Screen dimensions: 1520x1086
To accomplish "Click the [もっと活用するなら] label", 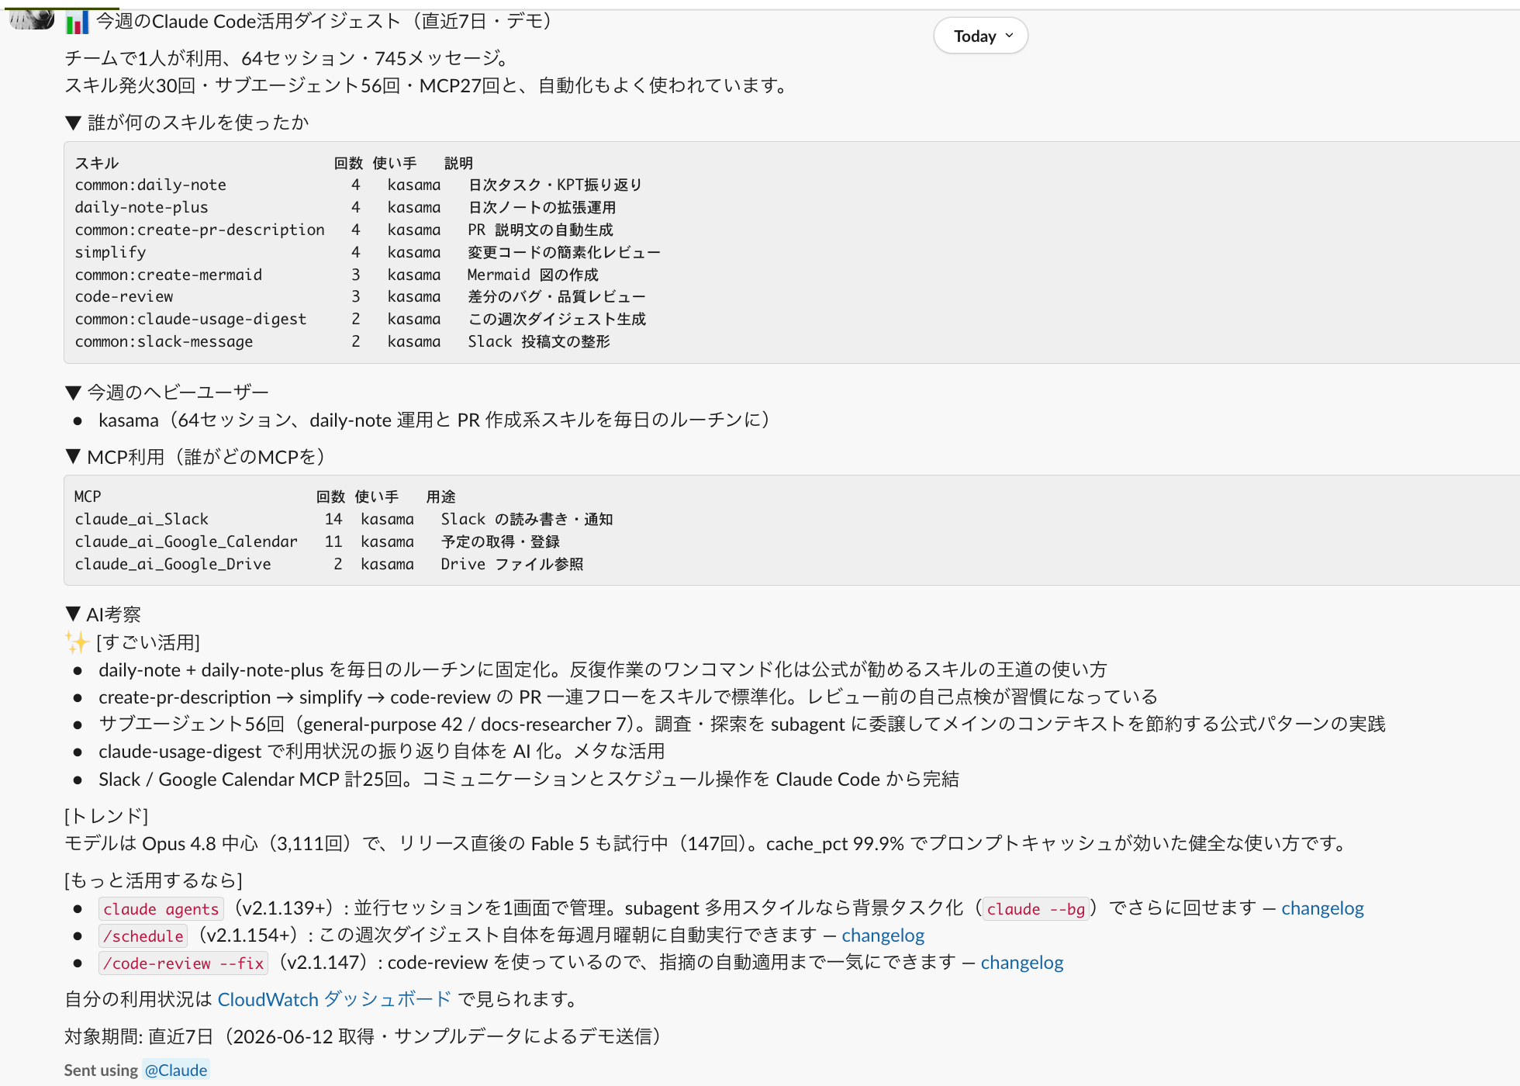I will tap(154, 880).
